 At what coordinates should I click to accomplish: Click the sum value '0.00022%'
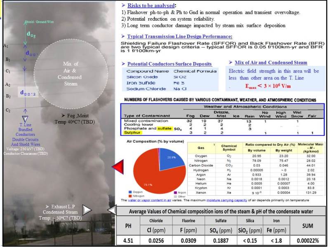point(308,240)
